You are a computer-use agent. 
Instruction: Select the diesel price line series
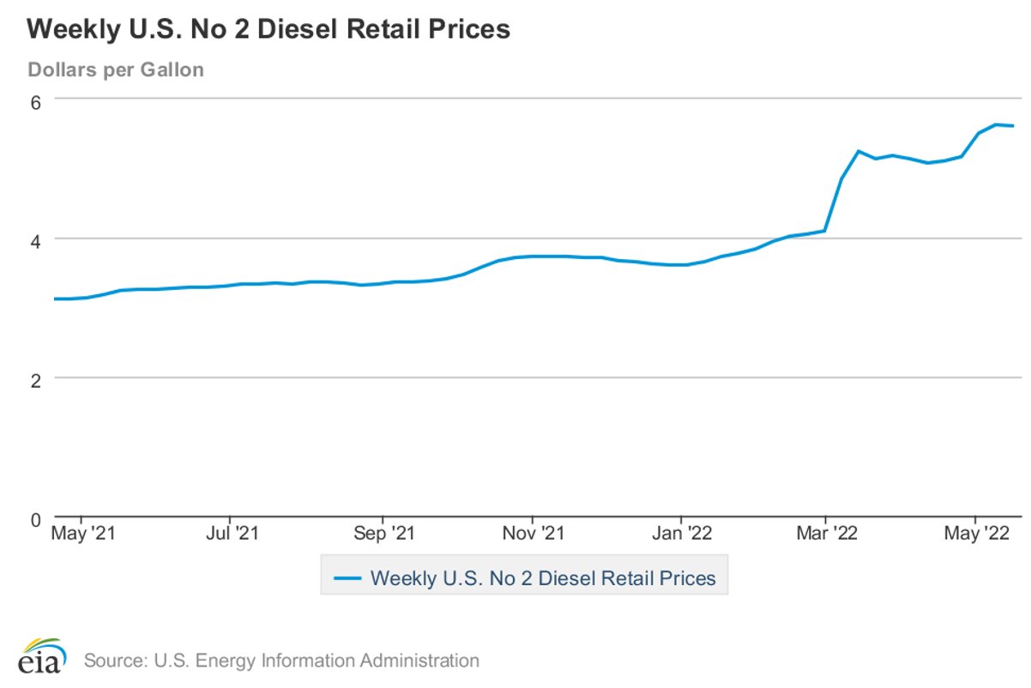point(515,255)
